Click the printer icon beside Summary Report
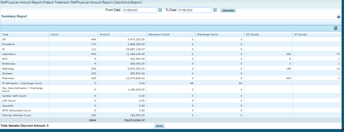The width and height of the screenshot is (344, 132). (338, 17)
